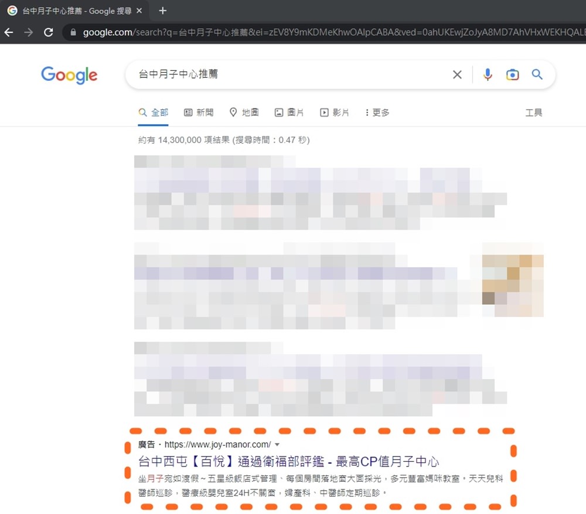Close the Google search browser tab
This screenshot has height=514, width=586.
tap(139, 11)
